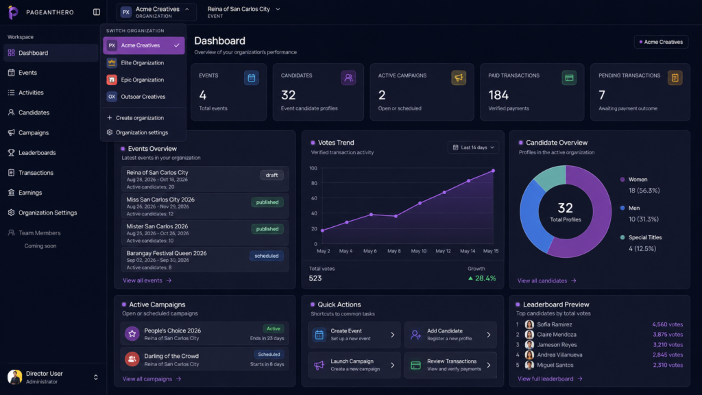
Task: Click the Transactions receipt icon in sidebar
Action: tap(11, 172)
